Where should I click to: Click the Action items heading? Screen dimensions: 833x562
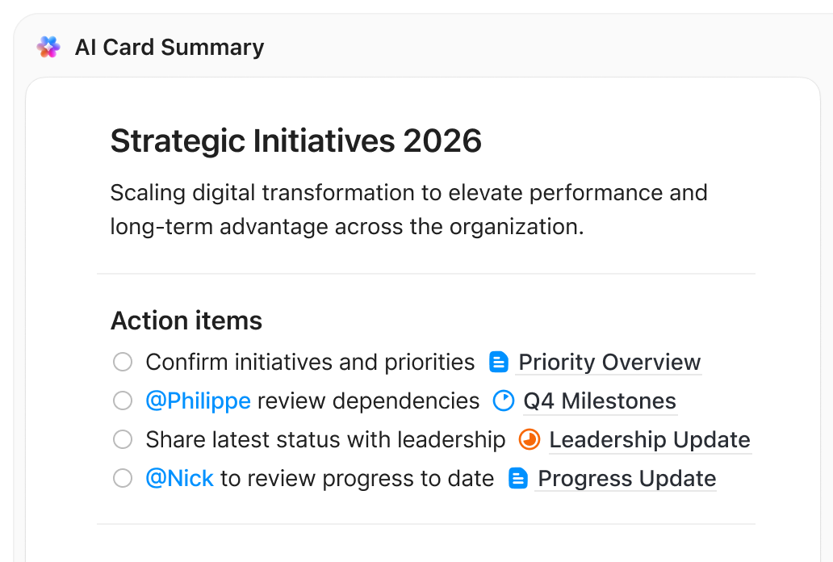pyautogui.click(x=186, y=321)
